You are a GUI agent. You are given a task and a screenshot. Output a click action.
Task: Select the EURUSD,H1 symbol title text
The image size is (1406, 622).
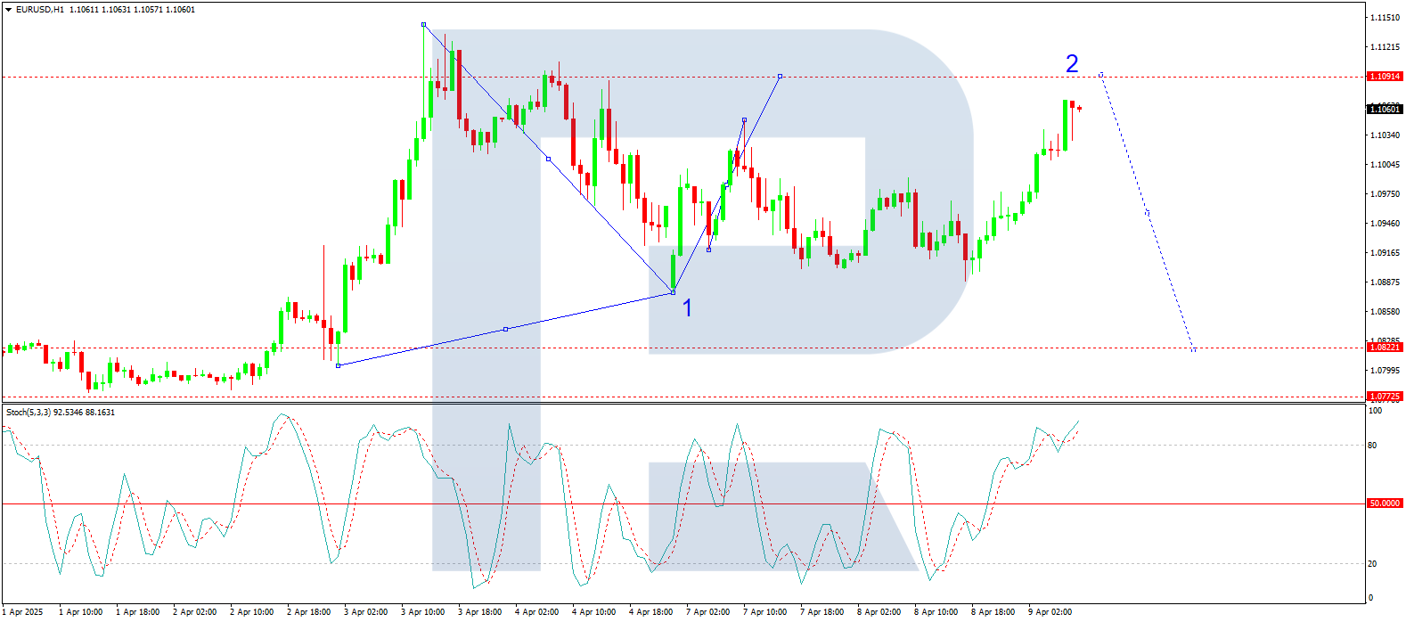point(40,10)
